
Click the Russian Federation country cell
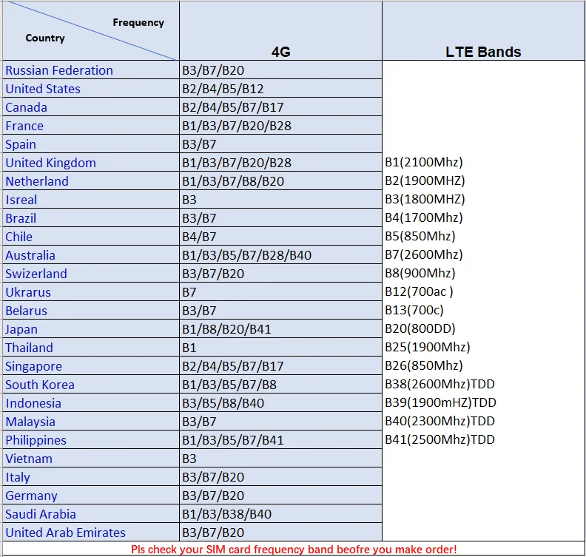coord(91,70)
